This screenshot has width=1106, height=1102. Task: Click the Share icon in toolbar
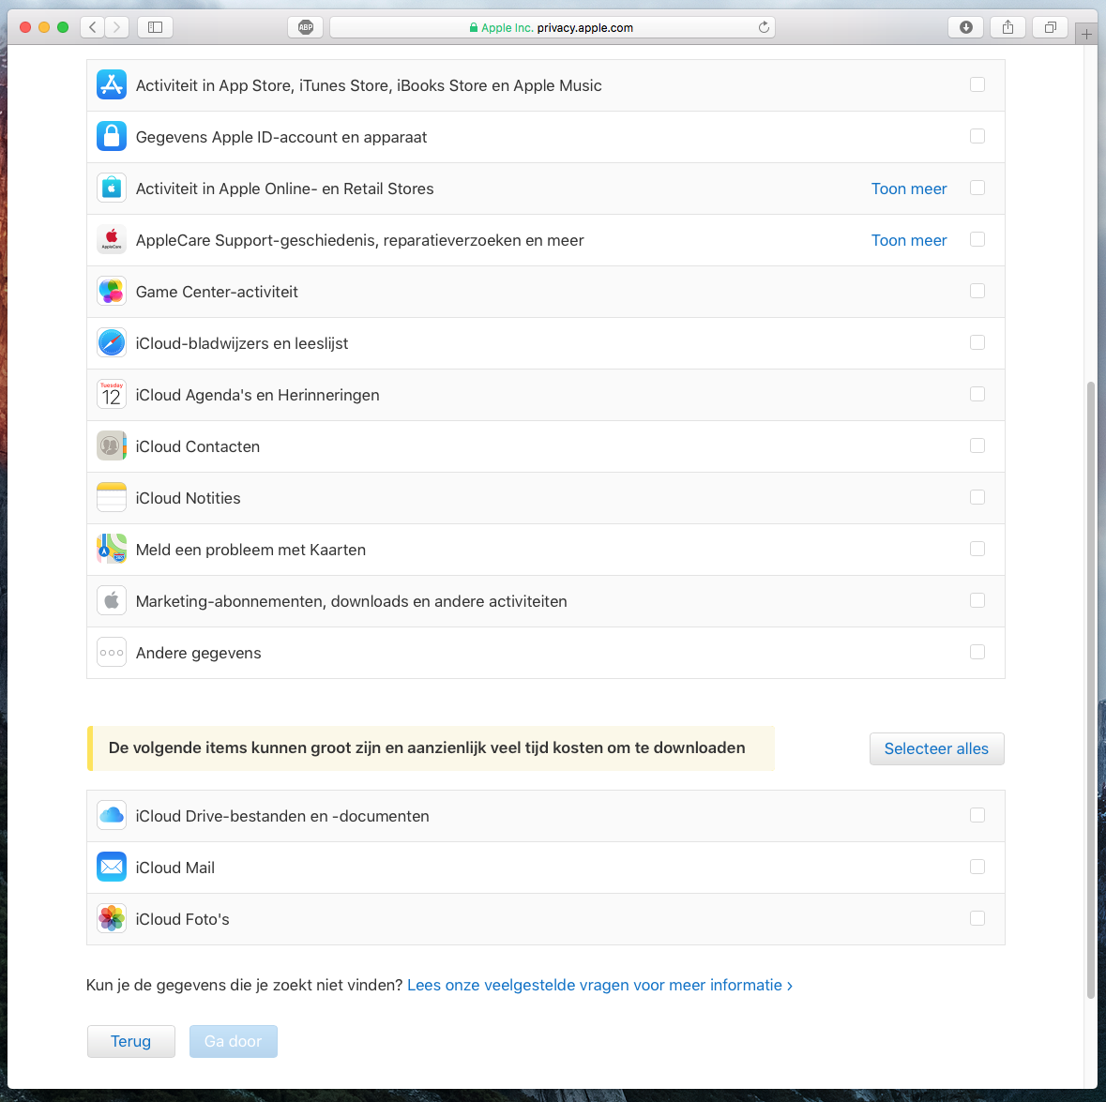1008,27
